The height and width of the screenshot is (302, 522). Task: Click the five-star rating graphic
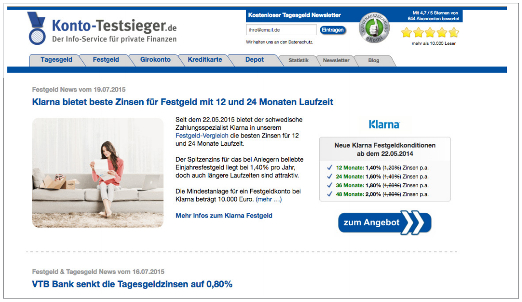tap(430, 32)
